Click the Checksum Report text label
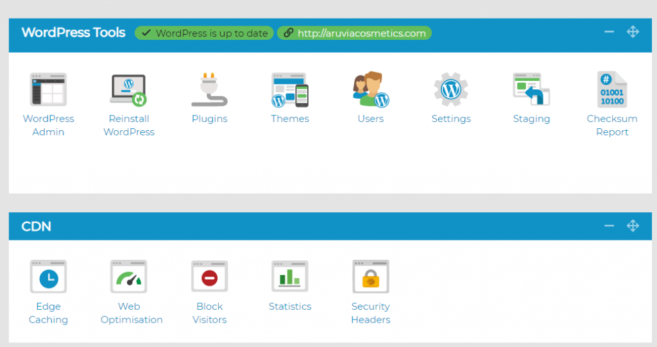Image resolution: width=657 pixels, height=347 pixels. (612, 125)
